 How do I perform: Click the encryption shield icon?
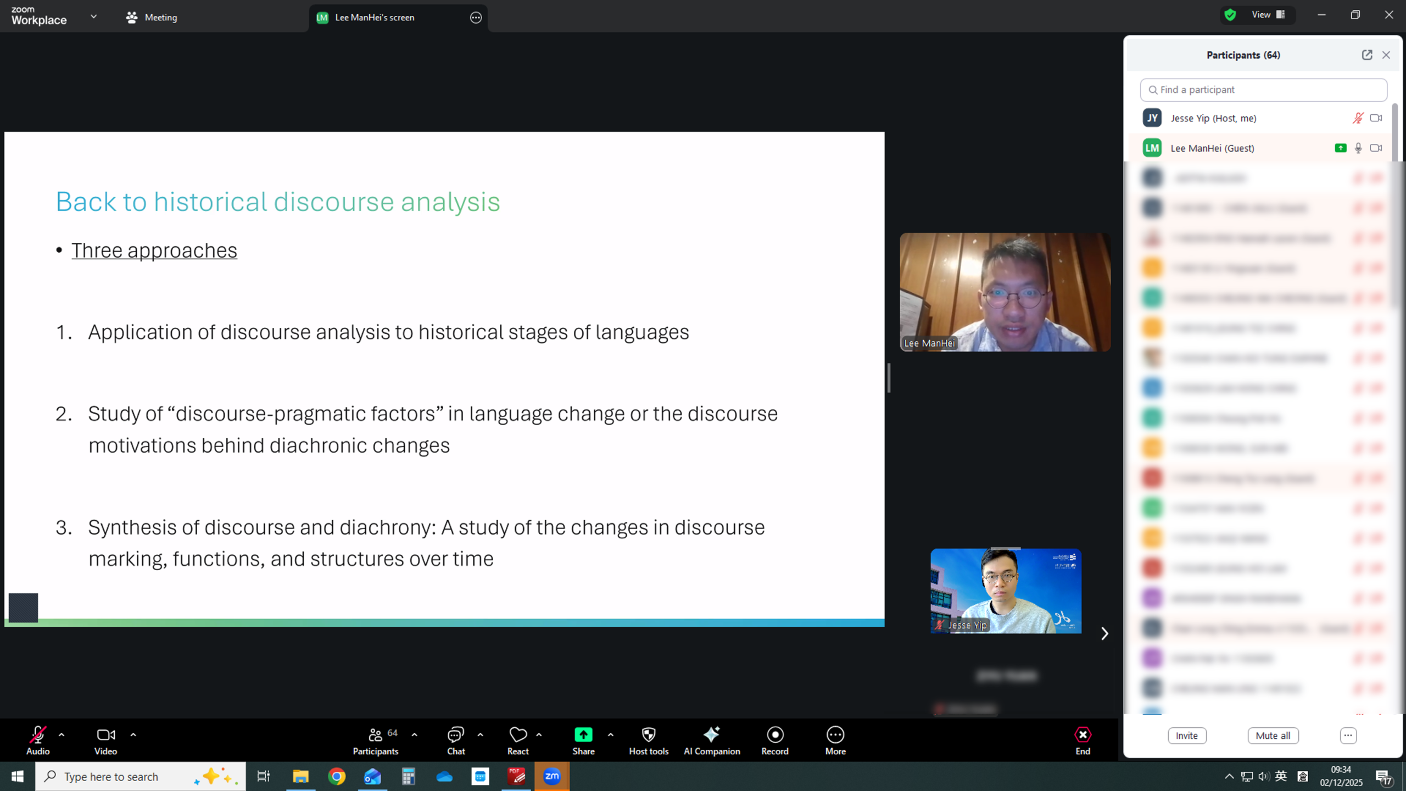pos(1230,15)
